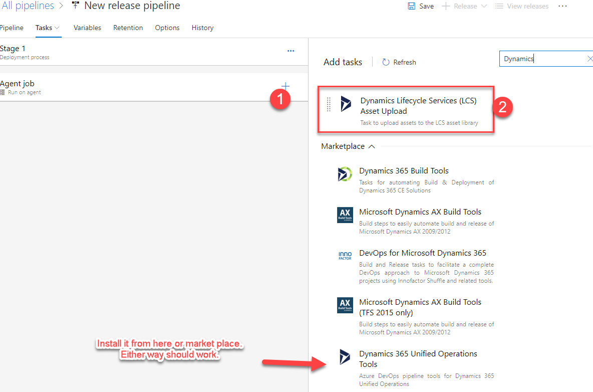This screenshot has height=392, width=593.
Task: Go to All pipelines breadcrumb
Action: click(x=27, y=6)
